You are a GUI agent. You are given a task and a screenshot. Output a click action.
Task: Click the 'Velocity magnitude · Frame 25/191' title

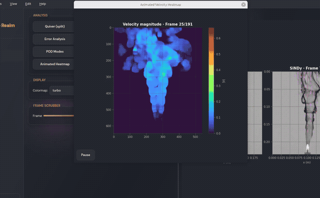[157, 24]
